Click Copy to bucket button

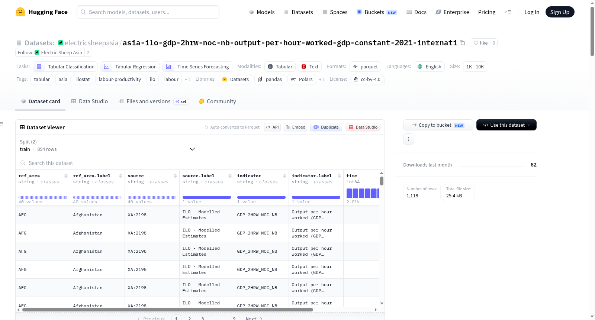coord(438,125)
